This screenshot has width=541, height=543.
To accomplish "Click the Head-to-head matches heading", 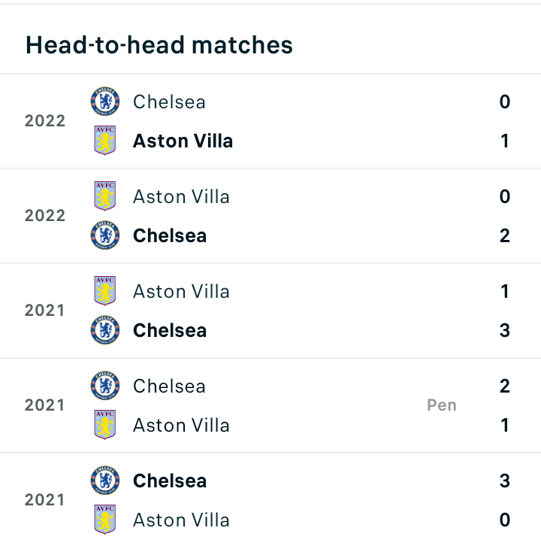I will coord(159,45).
